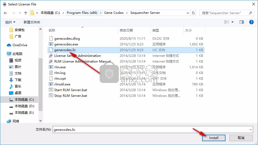Close the Select License File dialog
Viewport: 258px width, 145px height.
pyautogui.click(x=254, y=4)
